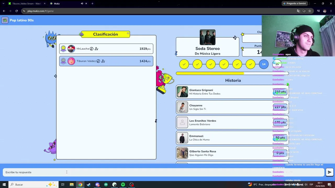The width and height of the screenshot is (335, 188).
Task: Click Tiburon Valdez's pink avatar
Action: [71, 61]
